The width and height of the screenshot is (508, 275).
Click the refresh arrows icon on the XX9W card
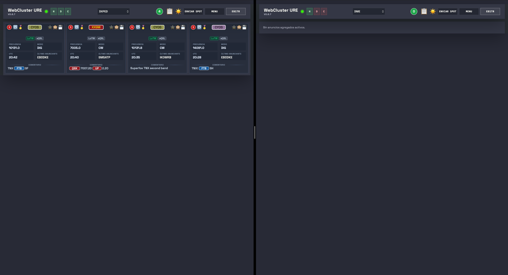[x=77, y=27]
